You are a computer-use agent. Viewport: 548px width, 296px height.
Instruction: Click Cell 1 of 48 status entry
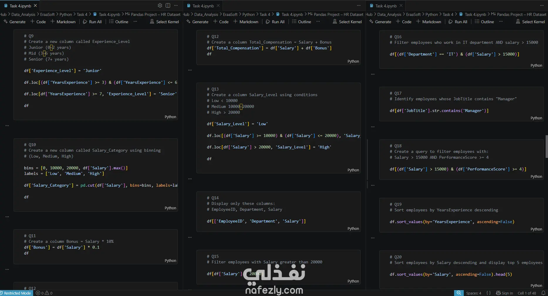point(527,293)
